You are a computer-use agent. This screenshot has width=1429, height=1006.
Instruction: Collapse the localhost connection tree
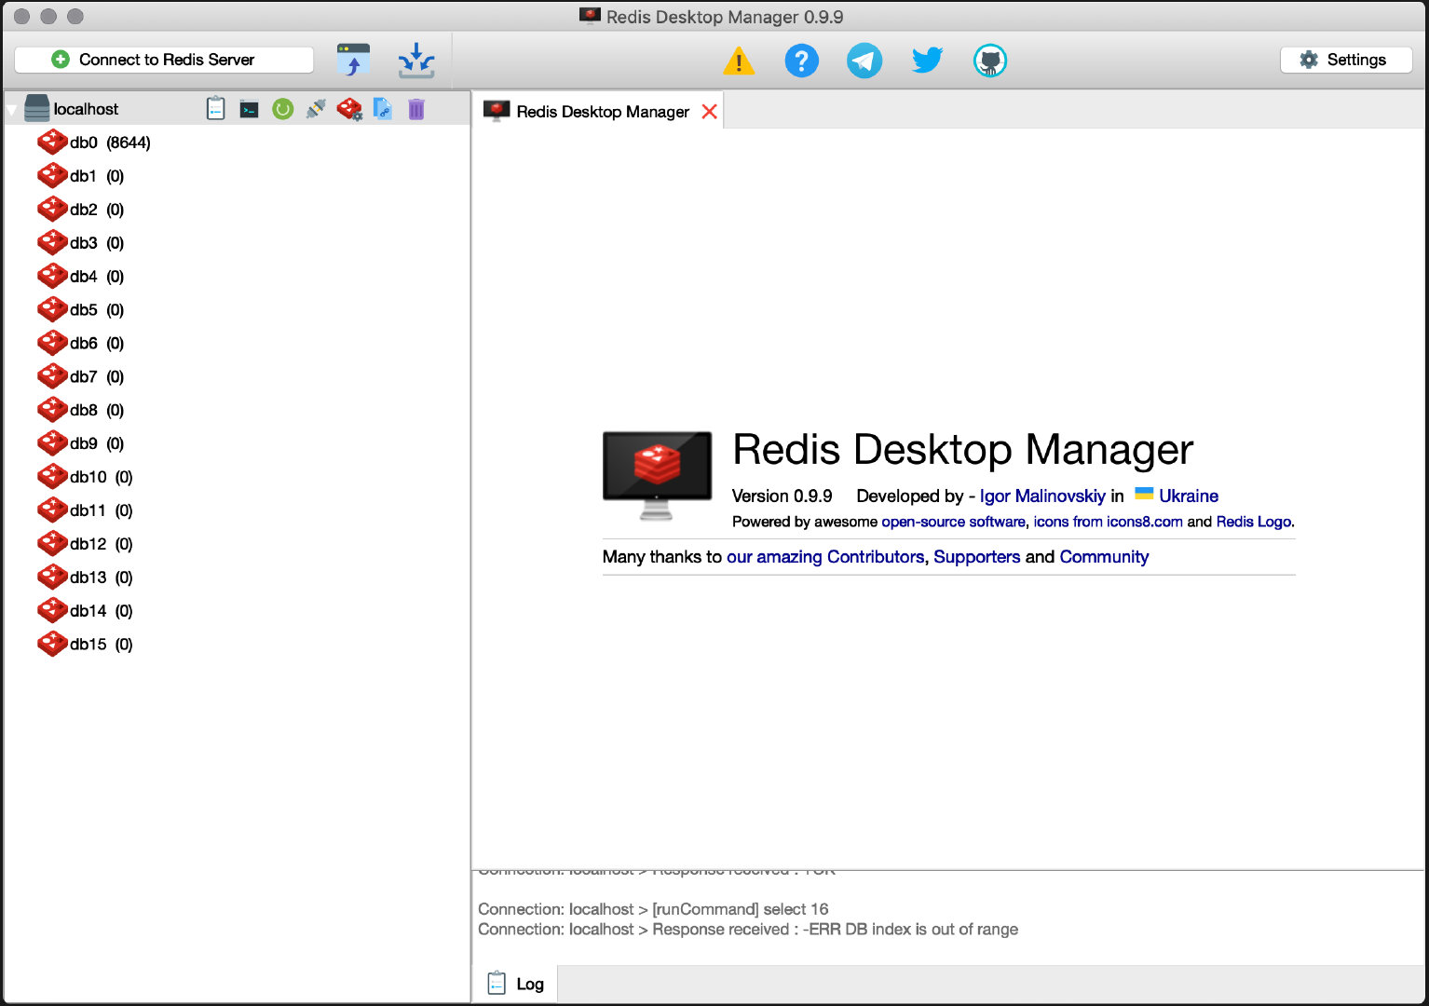[11, 110]
